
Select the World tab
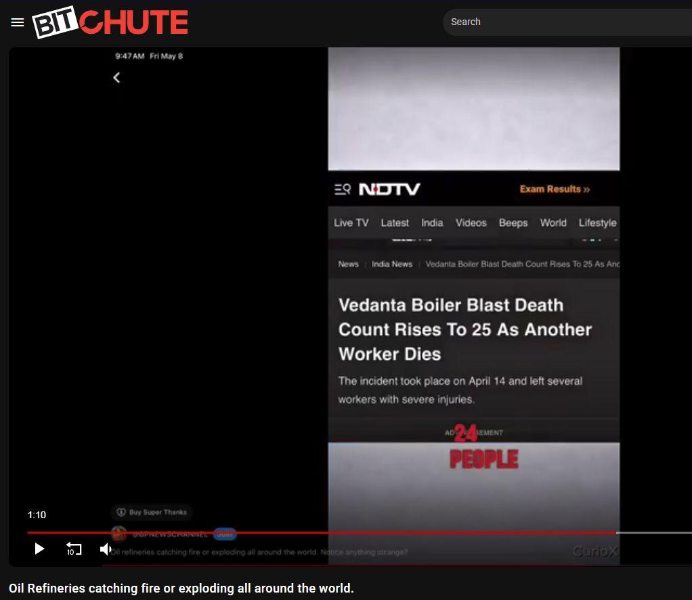tap(553, 223)
